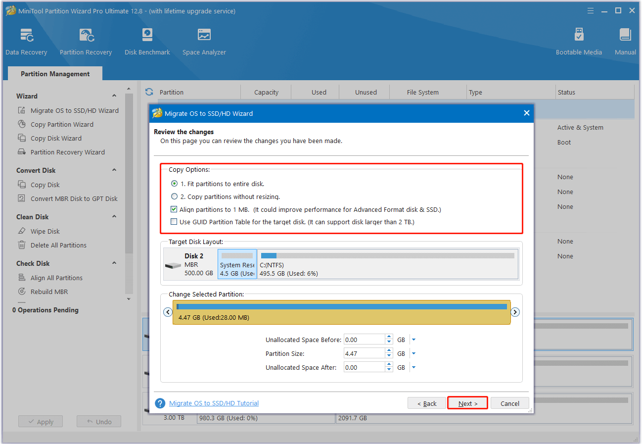
Task: Open the Data Recovery tool
Action: (26, 42)
